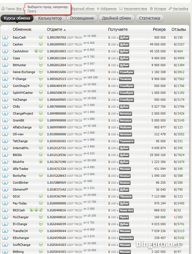Open Cashex exchanger name
Viewport: 192px width, 254px height.
point(18,44)
